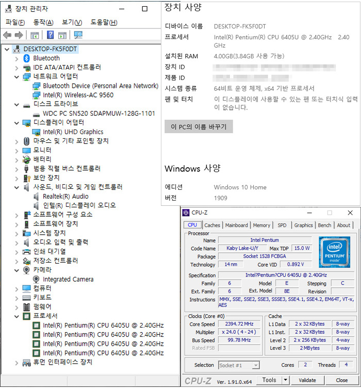Click the 디스플레이 어댑터 category icon
This screenshot has height=389, width=361.
coord(26,123)
